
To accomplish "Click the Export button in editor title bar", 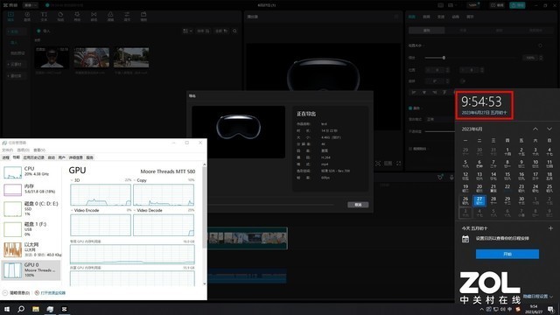I will [x=517, y=5].
